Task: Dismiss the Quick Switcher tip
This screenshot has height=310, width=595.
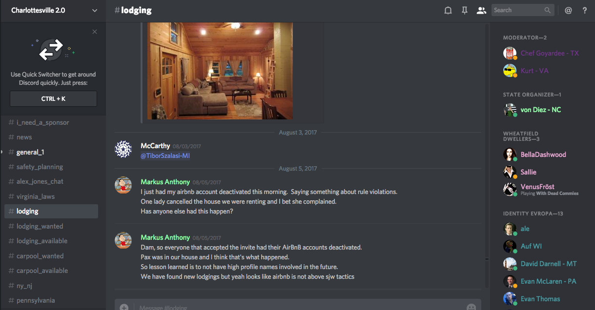Action: (x=95, y=32)
